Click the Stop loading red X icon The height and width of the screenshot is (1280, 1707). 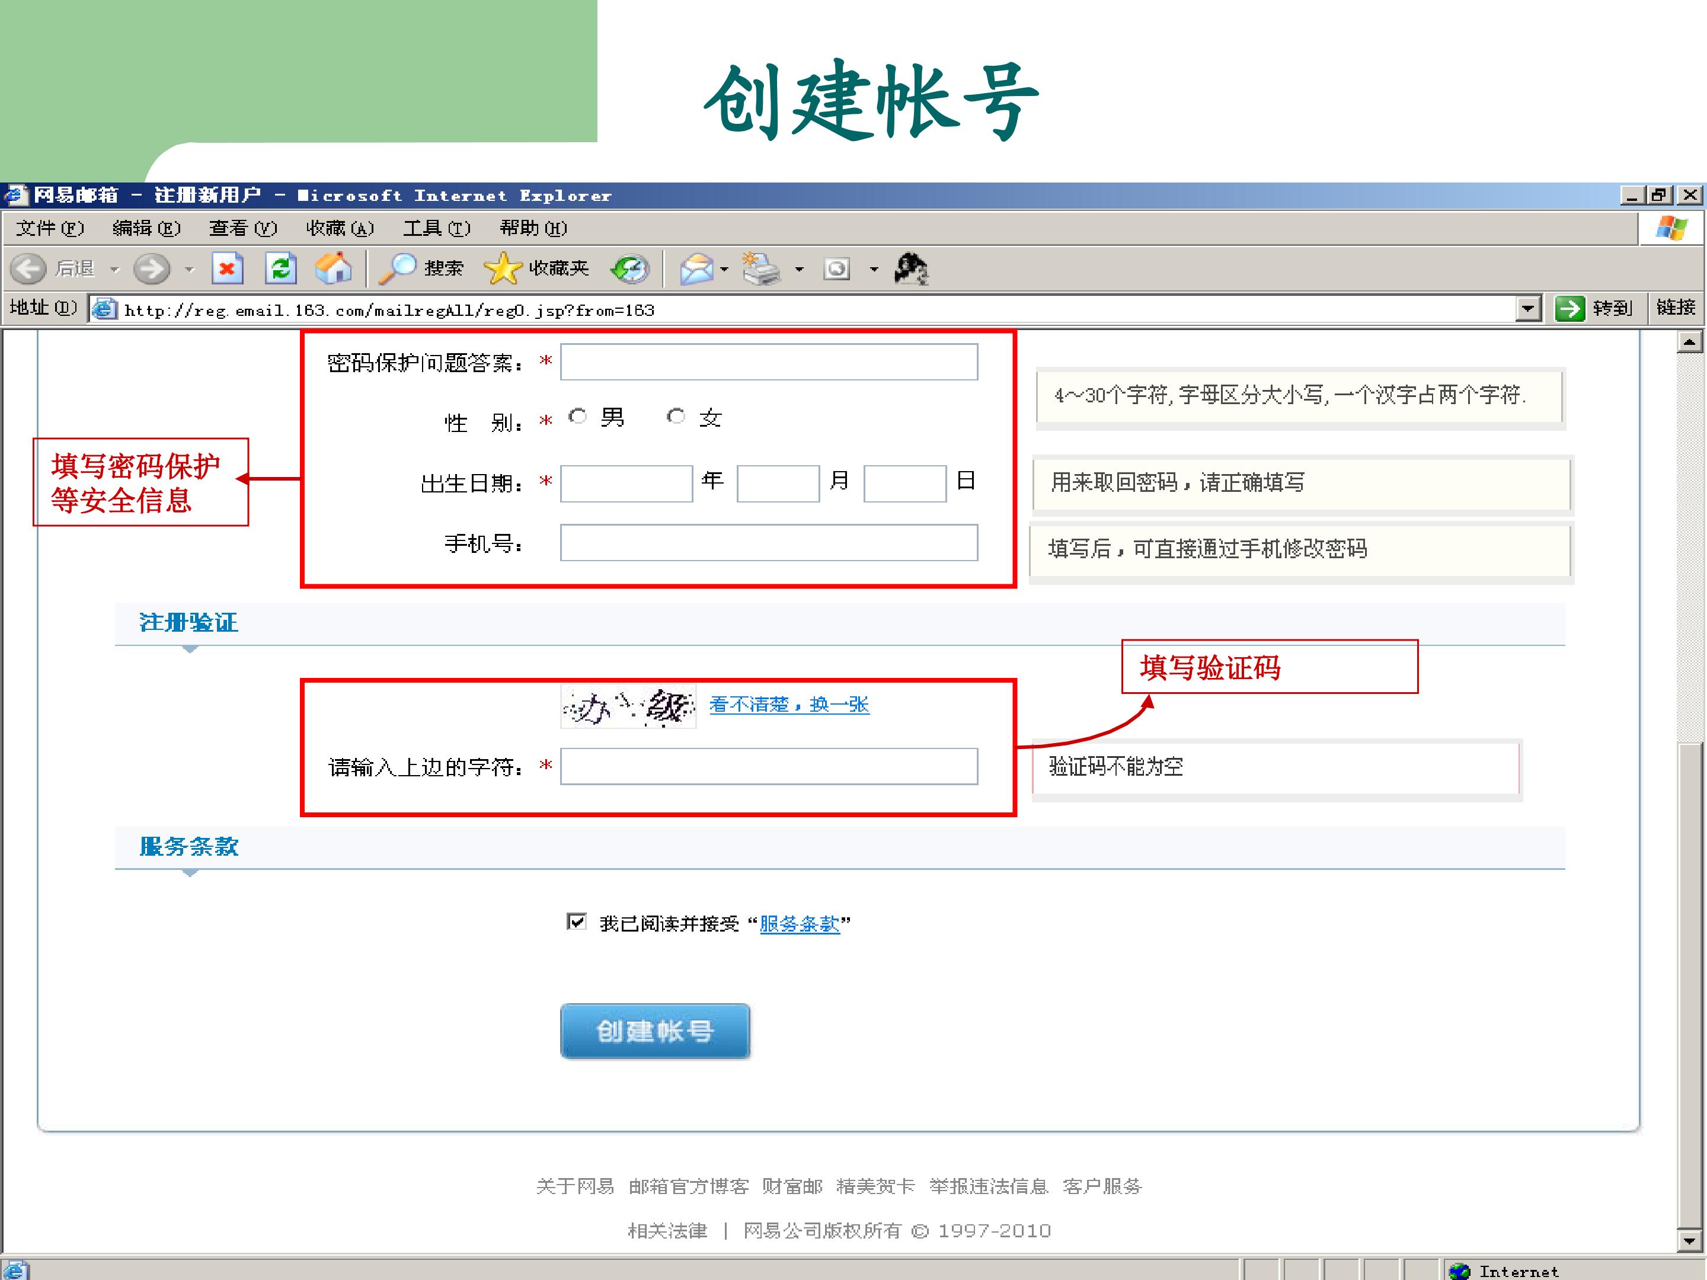227,268
